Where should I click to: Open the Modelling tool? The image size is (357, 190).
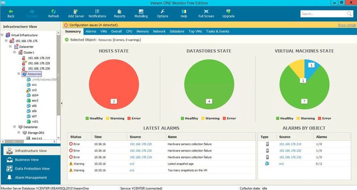141,14
